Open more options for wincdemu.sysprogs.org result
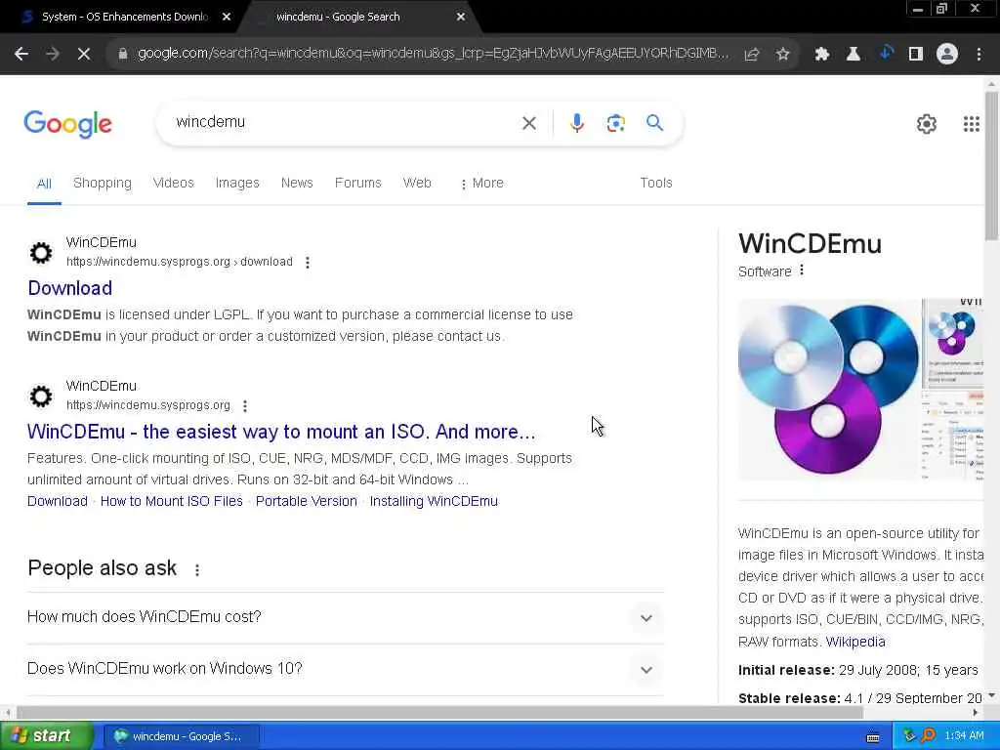This screenshot has height=750, width=1000. [x=245, y=405]
